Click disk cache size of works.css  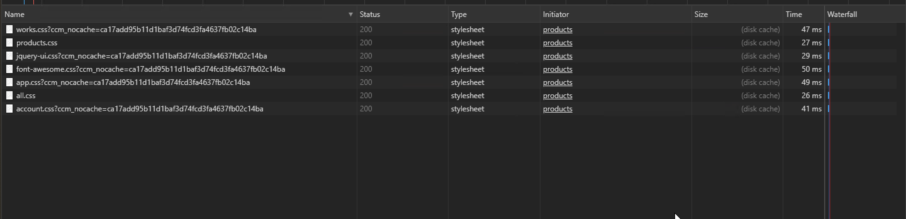coord(760,30)
